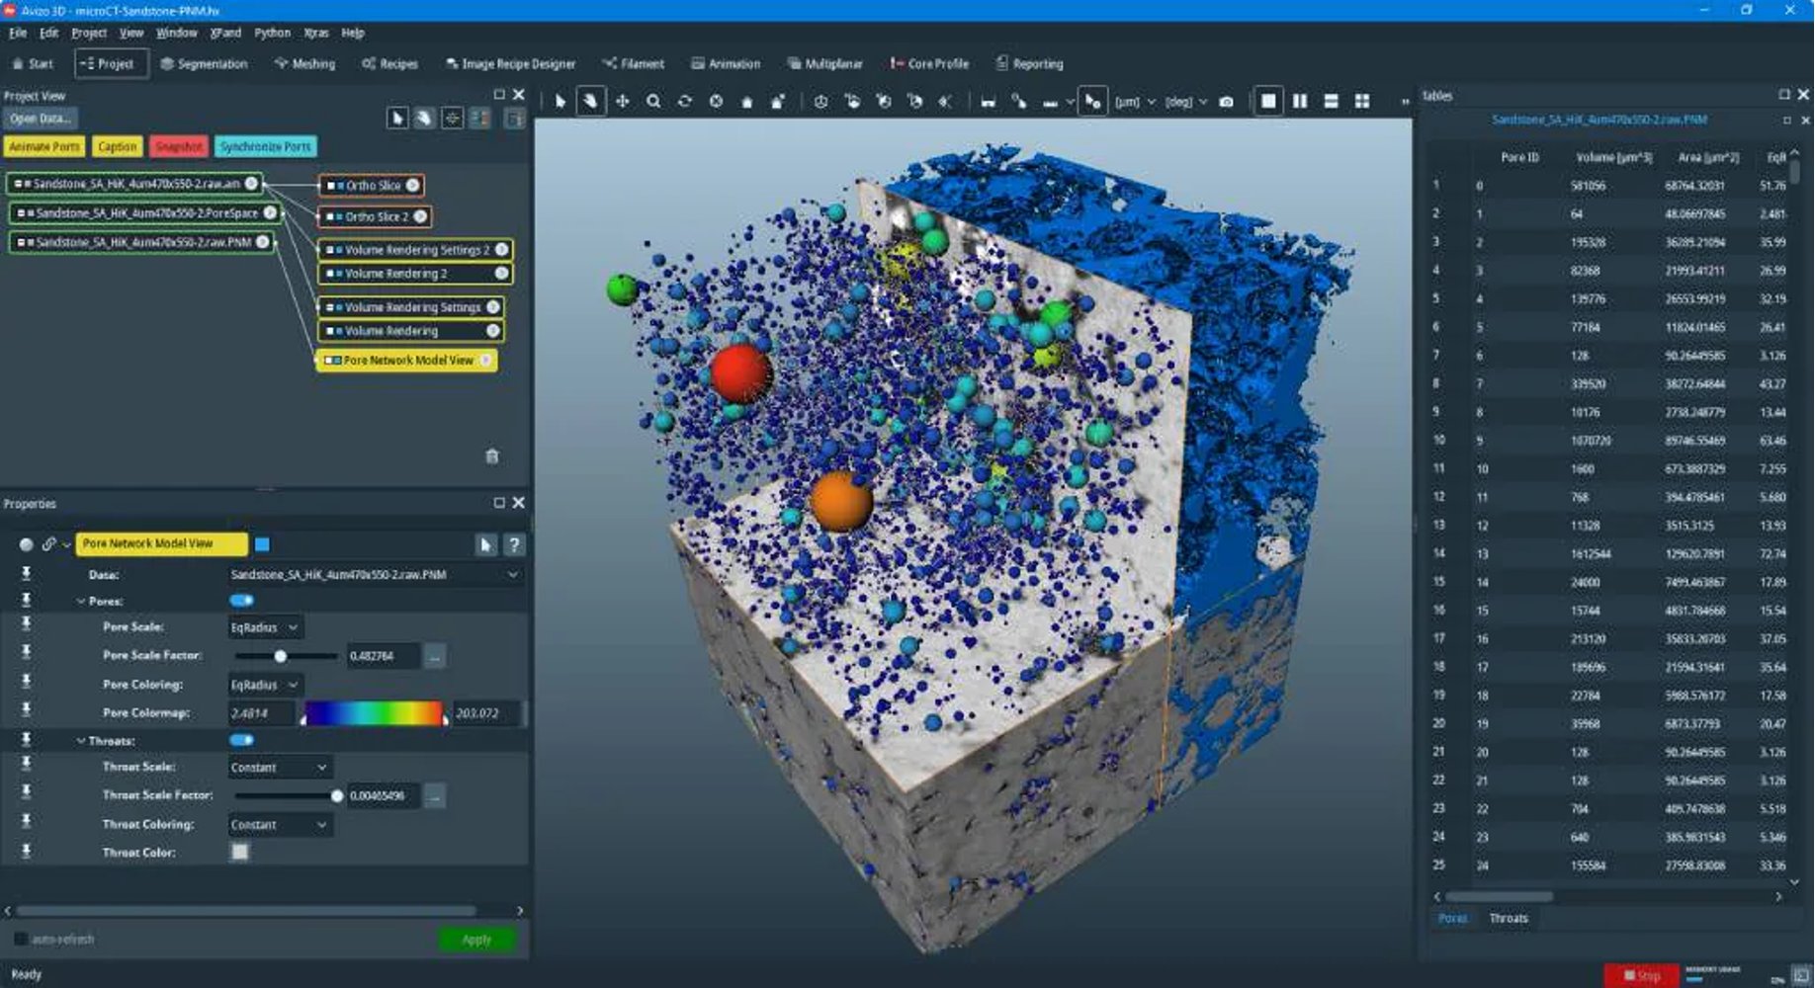The width and height of the screenshot is (1815, 988).
Task: Toggle the Throats switch
Action: coord(241,740)
